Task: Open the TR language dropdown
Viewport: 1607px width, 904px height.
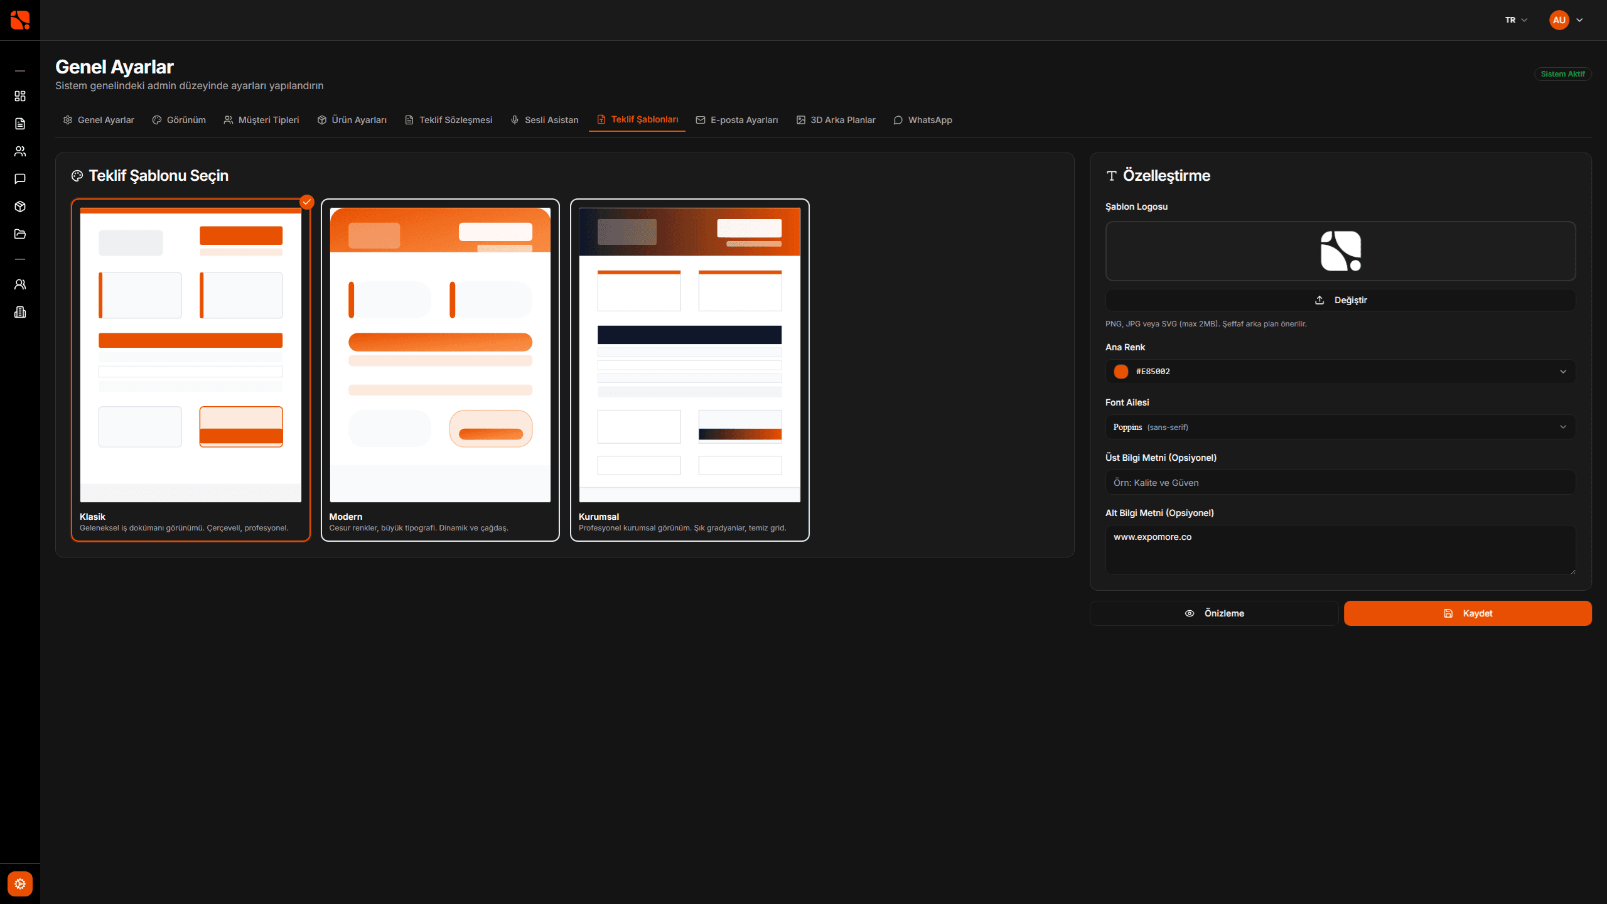Action: 1516,20
